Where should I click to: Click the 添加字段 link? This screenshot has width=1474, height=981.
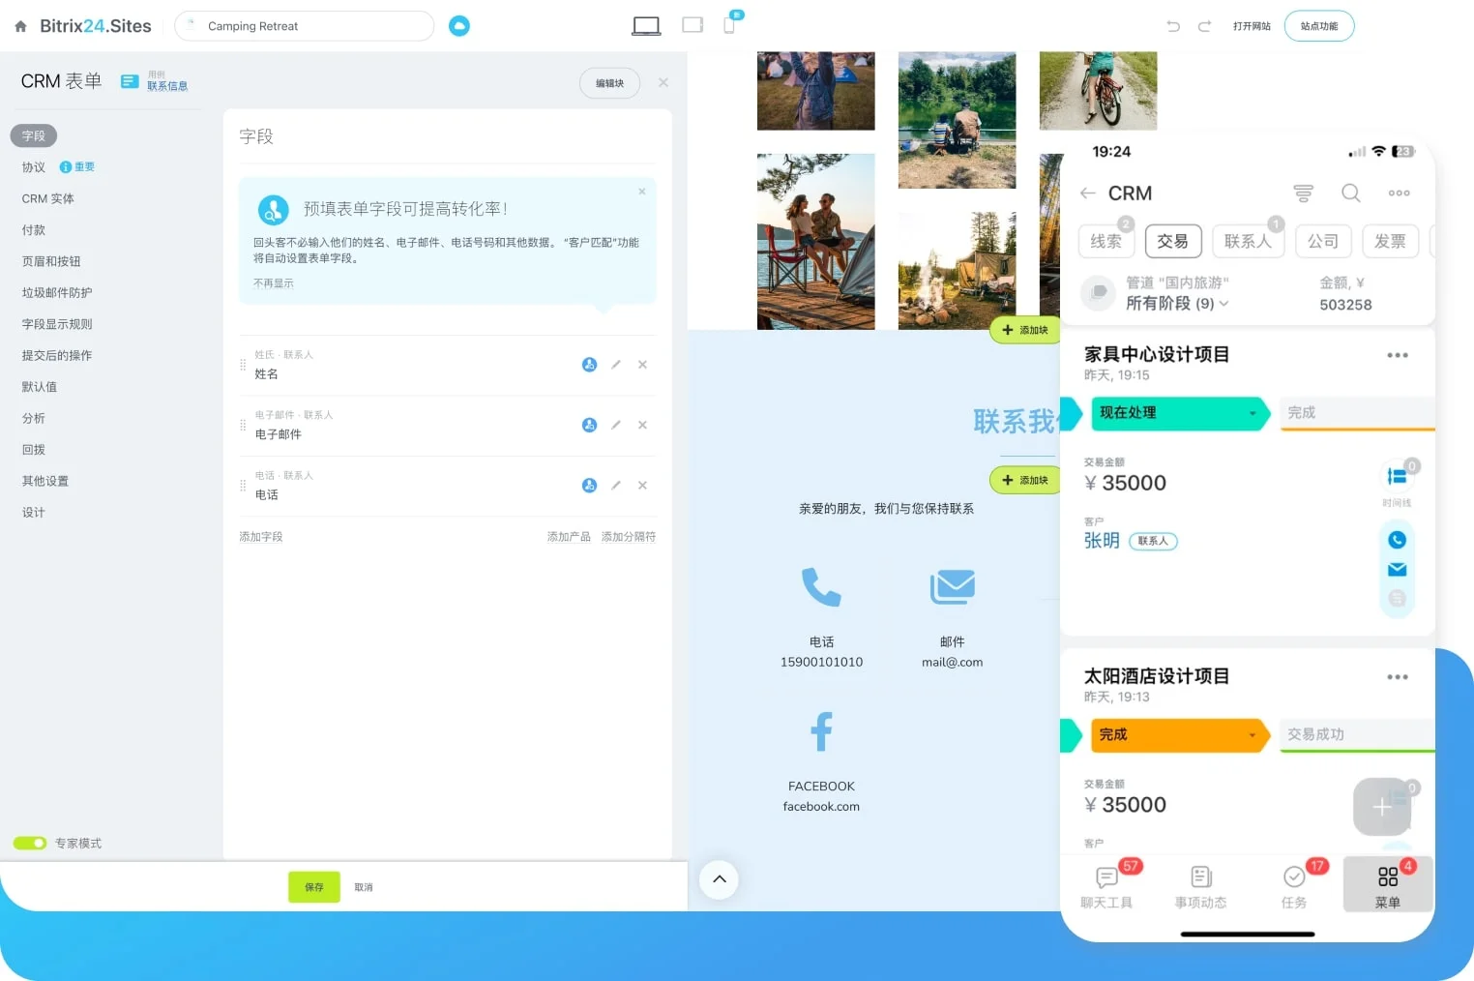click(261, 537)
